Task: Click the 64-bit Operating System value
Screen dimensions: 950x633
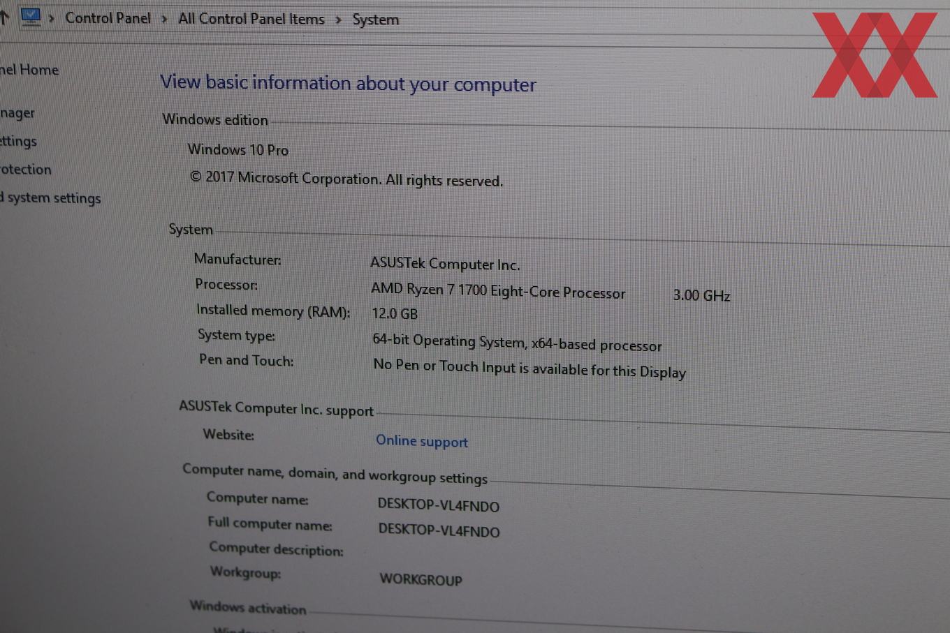Action: (517, 342)
